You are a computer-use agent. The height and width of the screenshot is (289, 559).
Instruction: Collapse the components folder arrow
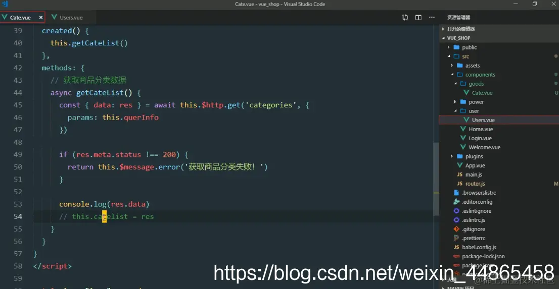point(452,74)
